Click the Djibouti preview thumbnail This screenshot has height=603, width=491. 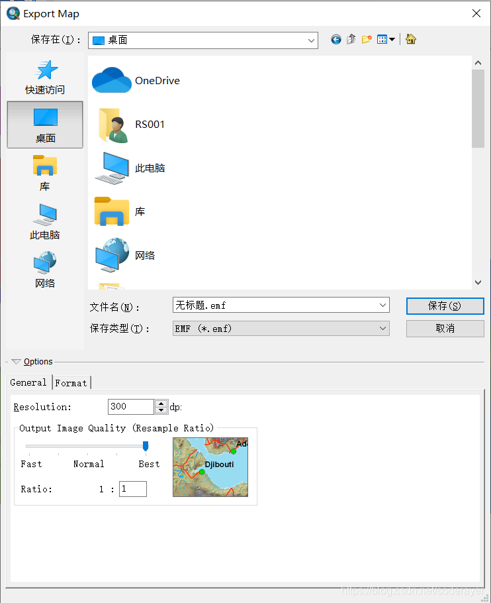coord(210,467)
